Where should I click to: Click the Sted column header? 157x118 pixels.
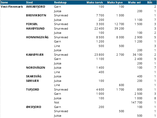coord(29,2)
